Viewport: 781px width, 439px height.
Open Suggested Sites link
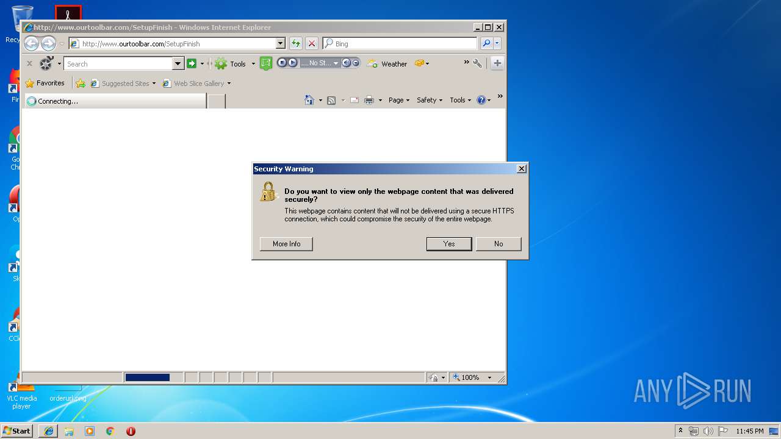tap(123, 84)
